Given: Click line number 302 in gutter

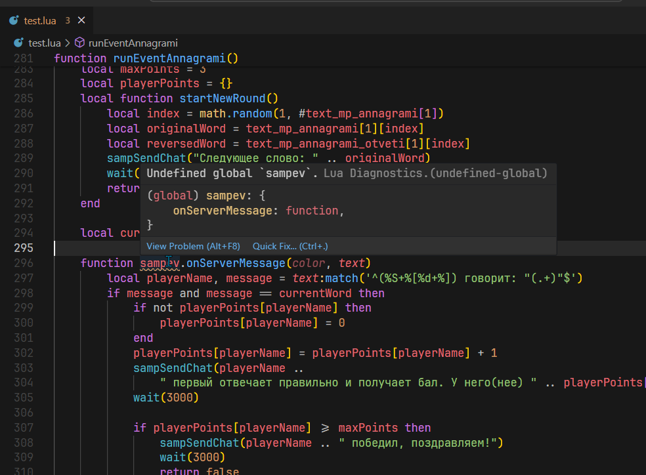Looking at the screenshot, I should 24,353.
